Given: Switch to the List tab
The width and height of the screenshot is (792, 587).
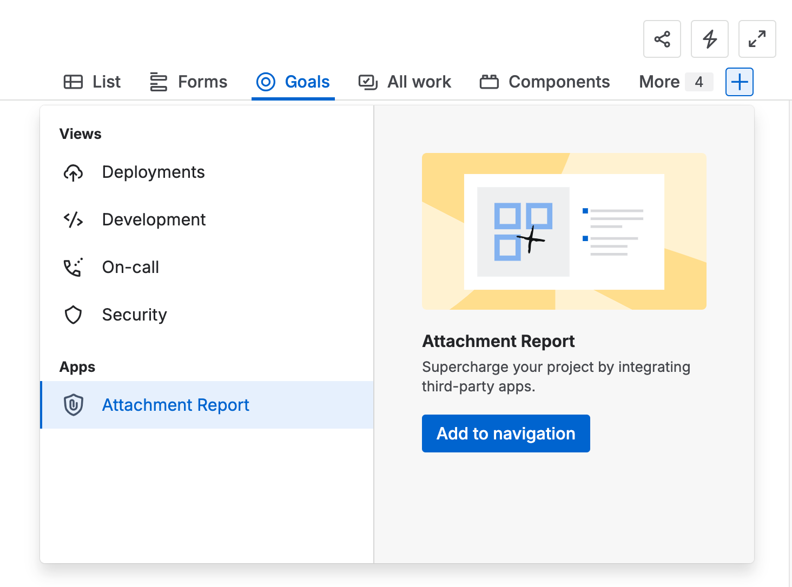Looking at the screenshot, I should click(x=92, y=82).
